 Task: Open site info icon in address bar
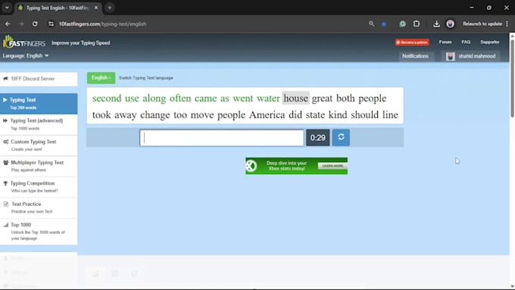pyautogui.click(x=51, y=24)
